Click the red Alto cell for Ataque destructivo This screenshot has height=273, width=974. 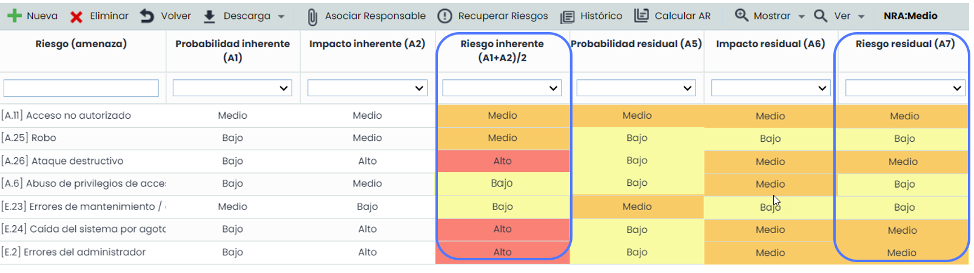point(502,161)
